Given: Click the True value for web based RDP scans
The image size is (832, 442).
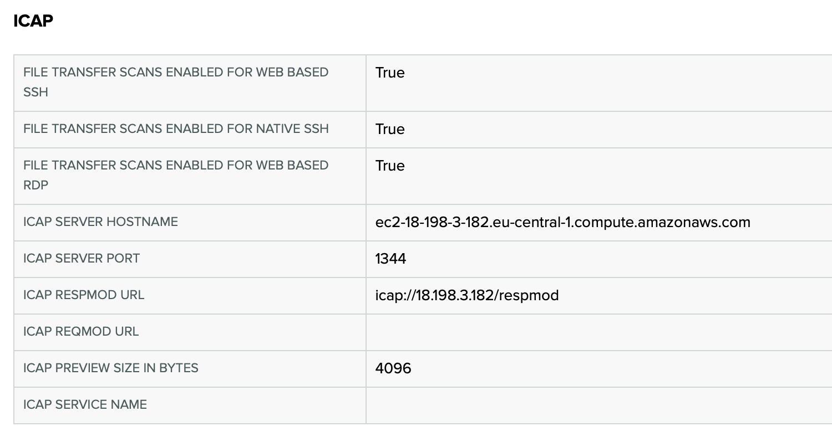Looking at the screenshot, I should 390,166.
